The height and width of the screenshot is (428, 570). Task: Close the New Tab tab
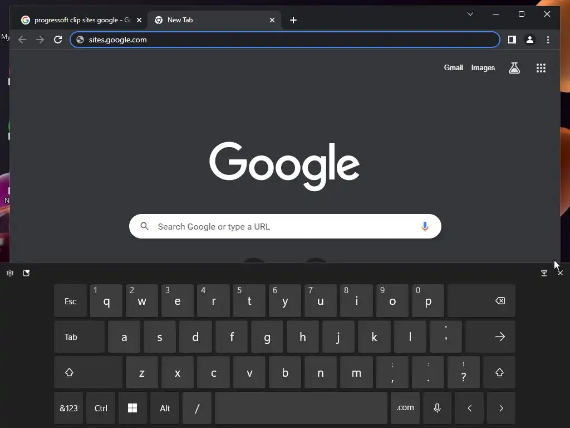tap(272, 20)
